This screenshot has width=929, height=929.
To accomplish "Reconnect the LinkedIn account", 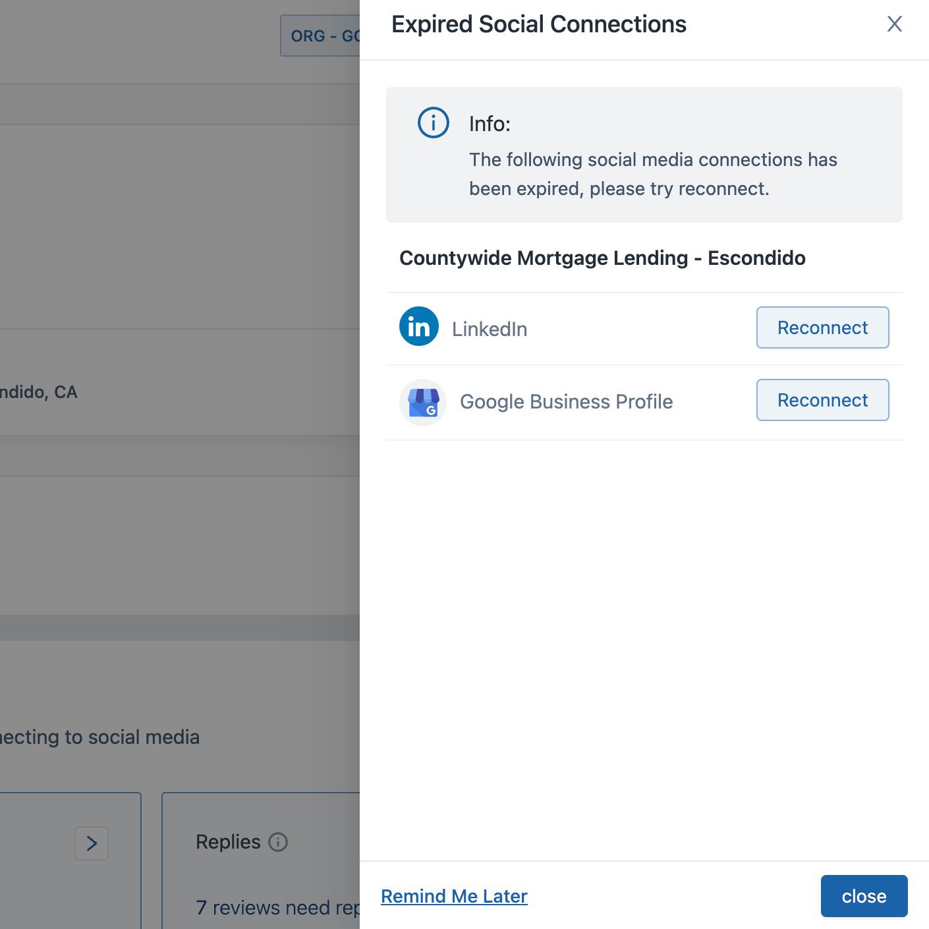I will tap(822, 327).
